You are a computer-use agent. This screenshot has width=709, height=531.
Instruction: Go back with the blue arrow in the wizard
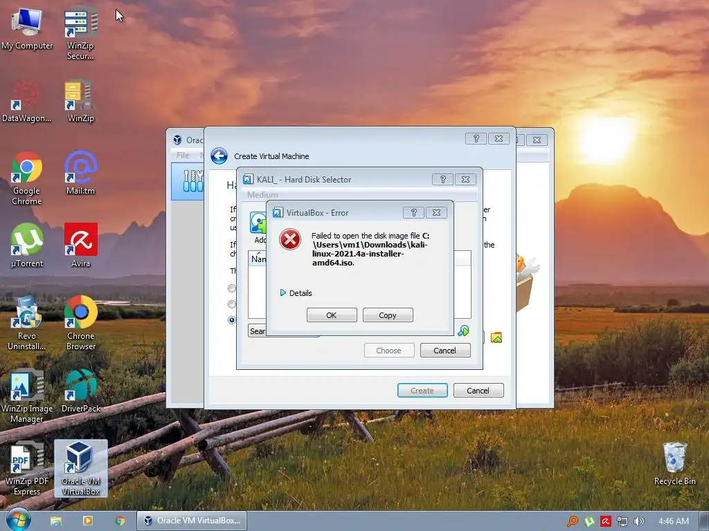[x=219, y=156]
